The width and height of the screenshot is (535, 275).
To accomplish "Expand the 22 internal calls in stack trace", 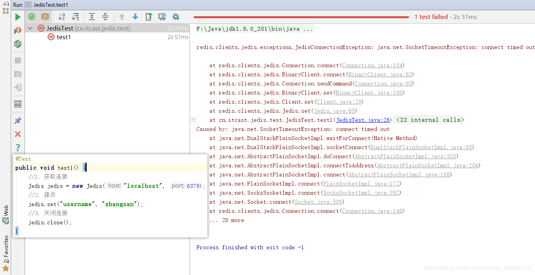I will (193, 119).
